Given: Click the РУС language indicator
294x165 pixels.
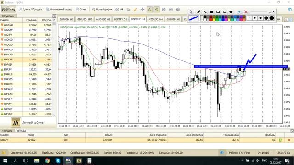Looking at the screenshot, I should coord(265,161).
